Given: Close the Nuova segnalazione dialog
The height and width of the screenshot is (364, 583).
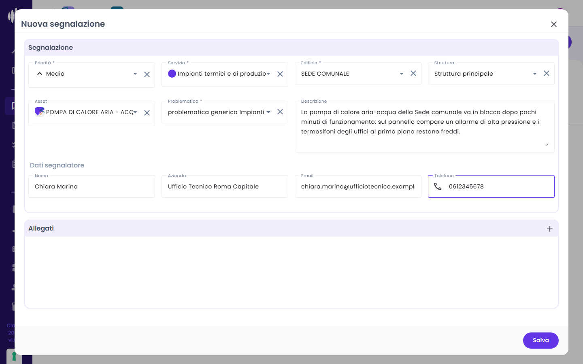Looking at the screenshot, I should coord(554,24).
